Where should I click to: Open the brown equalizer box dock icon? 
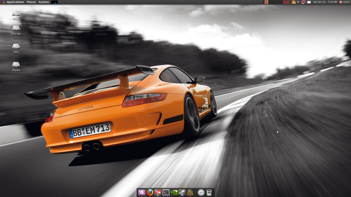tap(190, 192)
